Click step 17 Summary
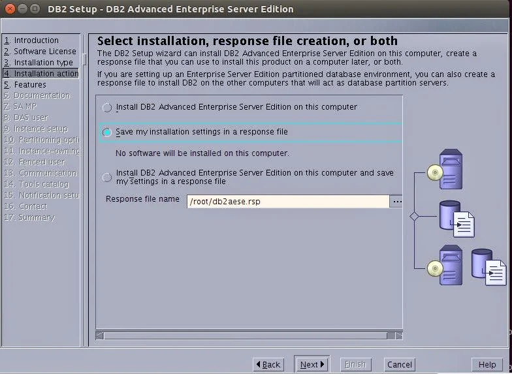512x374 pixels. click(29, 217)
